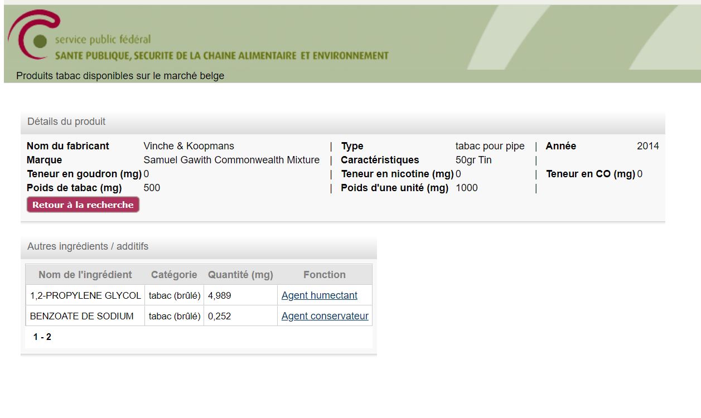Screen dimensions: 701x418
Task: Click the manufacturer name Vinche & Koopmans
Action: [189, 146]
